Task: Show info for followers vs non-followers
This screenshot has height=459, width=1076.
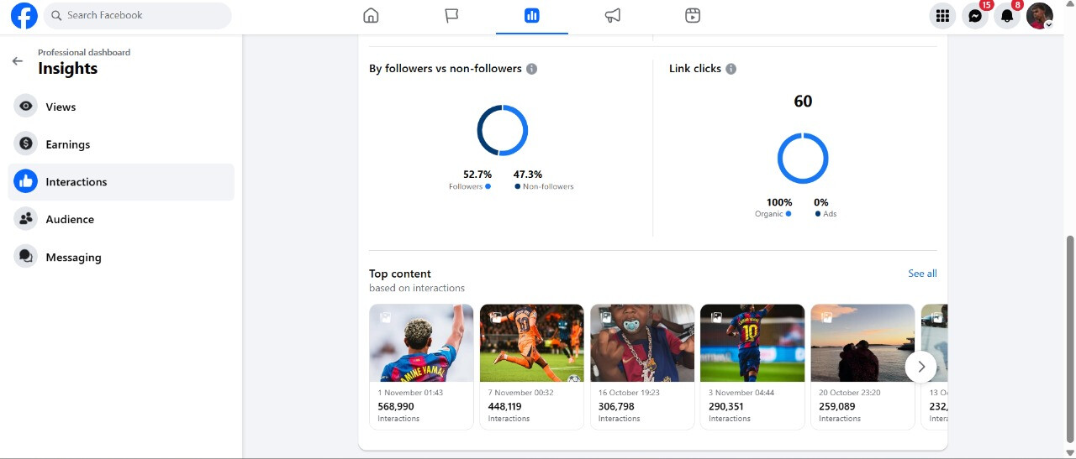Action: 532,69
